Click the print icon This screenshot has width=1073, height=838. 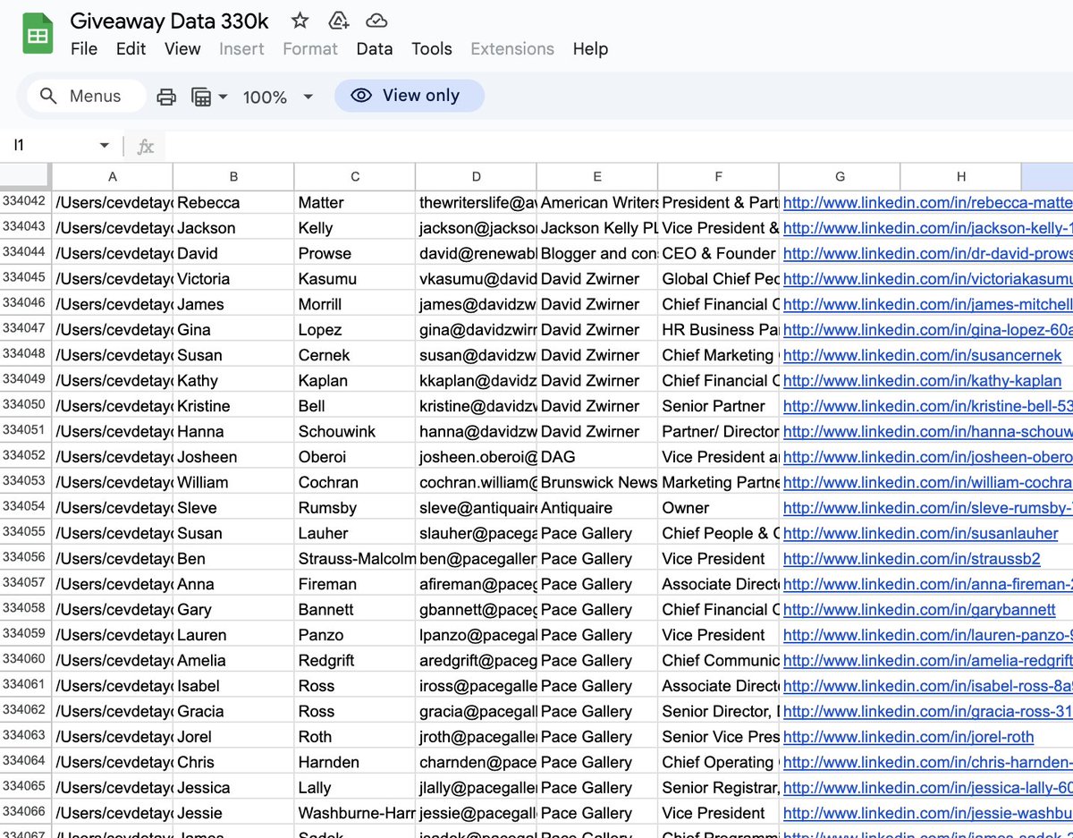[x=166, y=97]
